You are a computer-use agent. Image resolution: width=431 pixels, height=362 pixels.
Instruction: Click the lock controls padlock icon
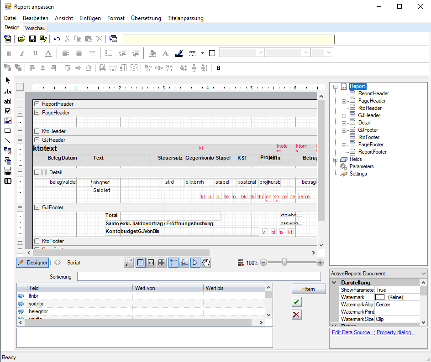(x=218, y=68)
